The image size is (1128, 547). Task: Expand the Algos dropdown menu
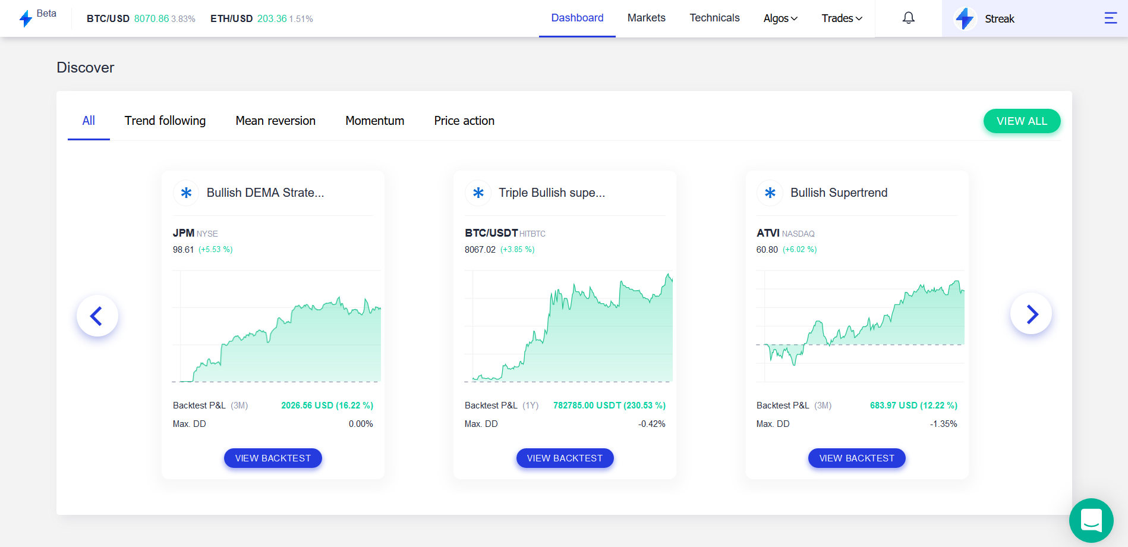[x=780, y=18]
